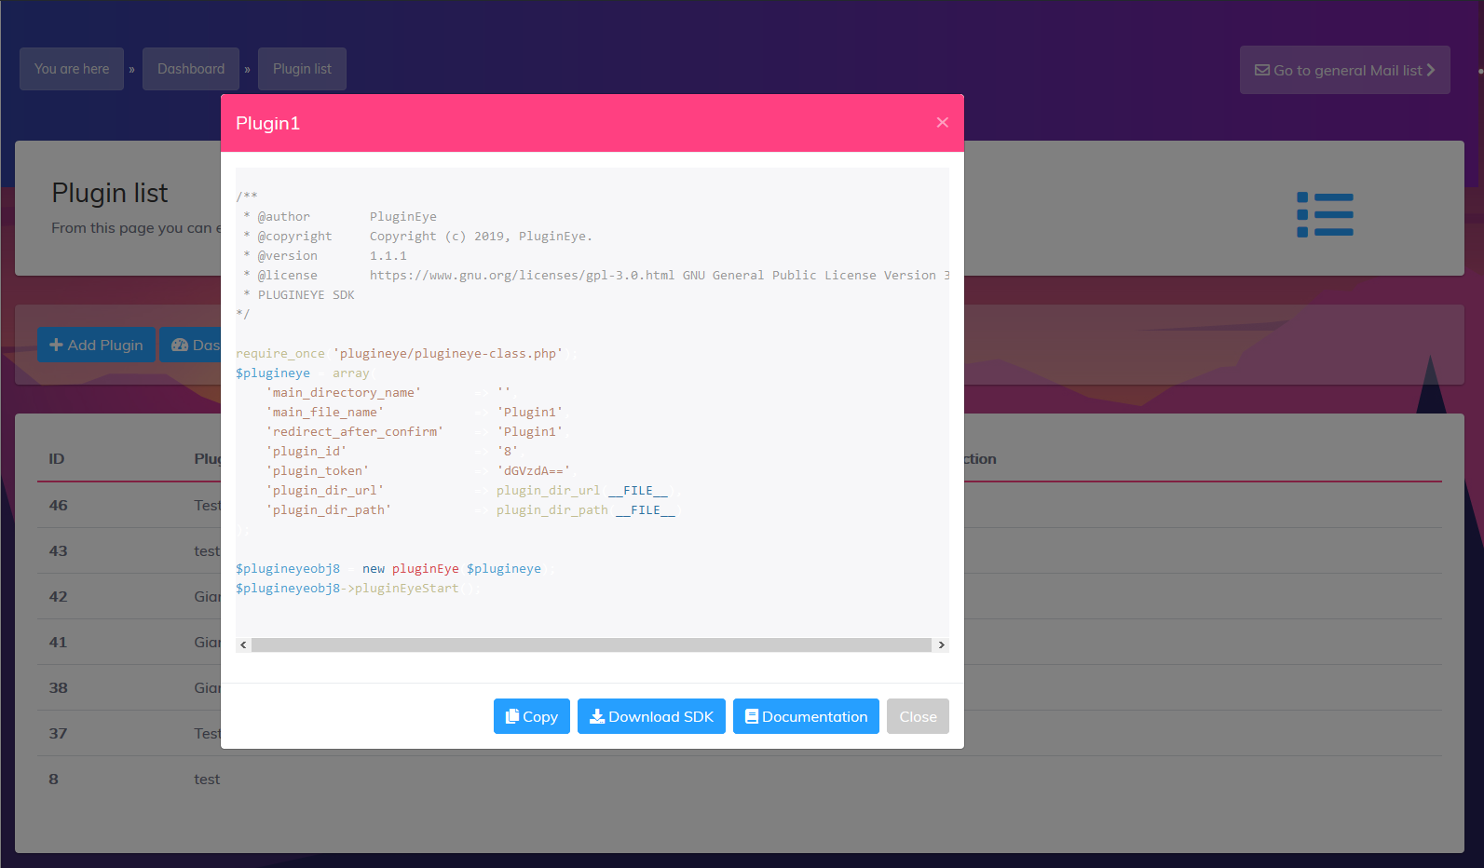Click the gpl-3.0 license URL in code
This screenshot has height=868, width=1484.
point(522,275)
